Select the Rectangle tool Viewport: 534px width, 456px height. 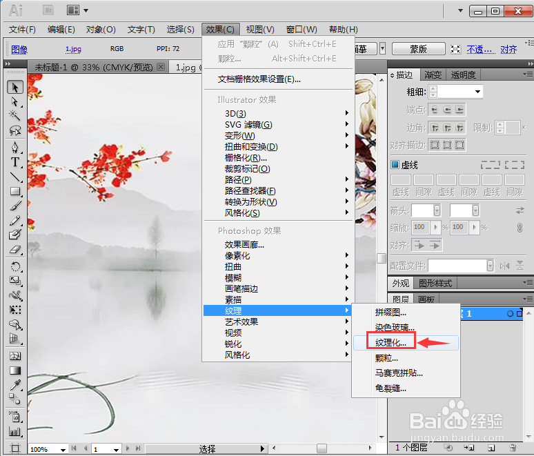pos(15,191)
